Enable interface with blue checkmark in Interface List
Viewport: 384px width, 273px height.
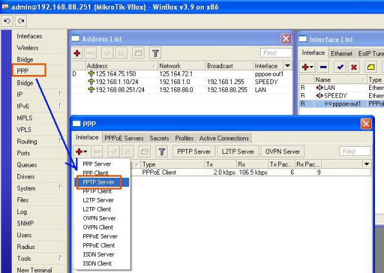(x=340, y=67)
